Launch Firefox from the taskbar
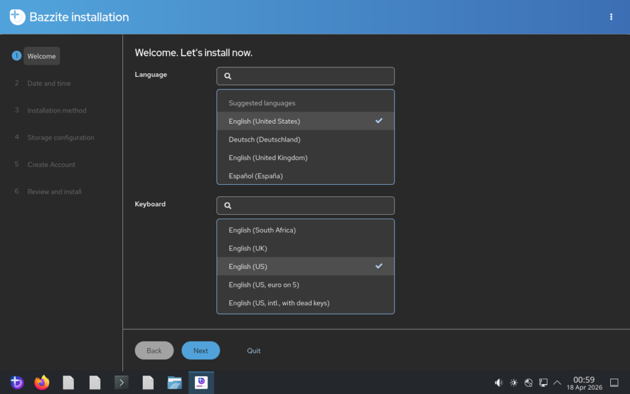The image size is (630, 394). click(42, 383)
